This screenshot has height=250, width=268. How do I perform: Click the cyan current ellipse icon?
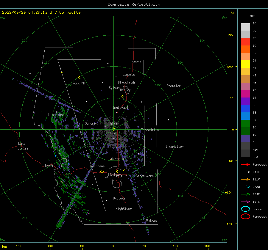tap(245, 209)
